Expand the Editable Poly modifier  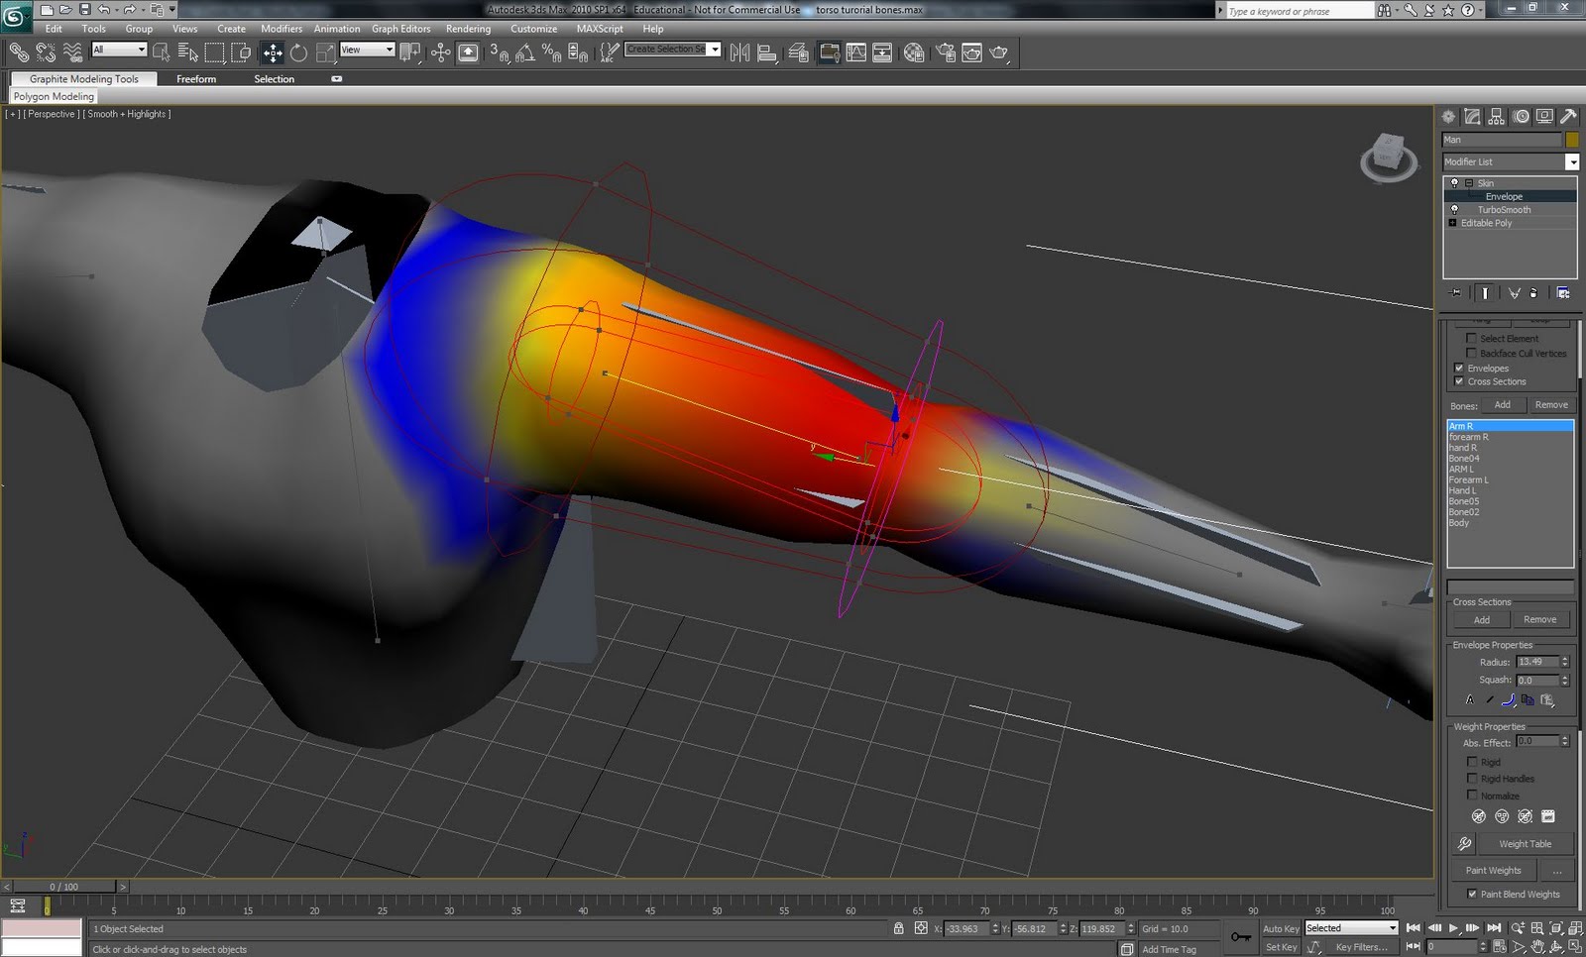(x=1452, y=222)
